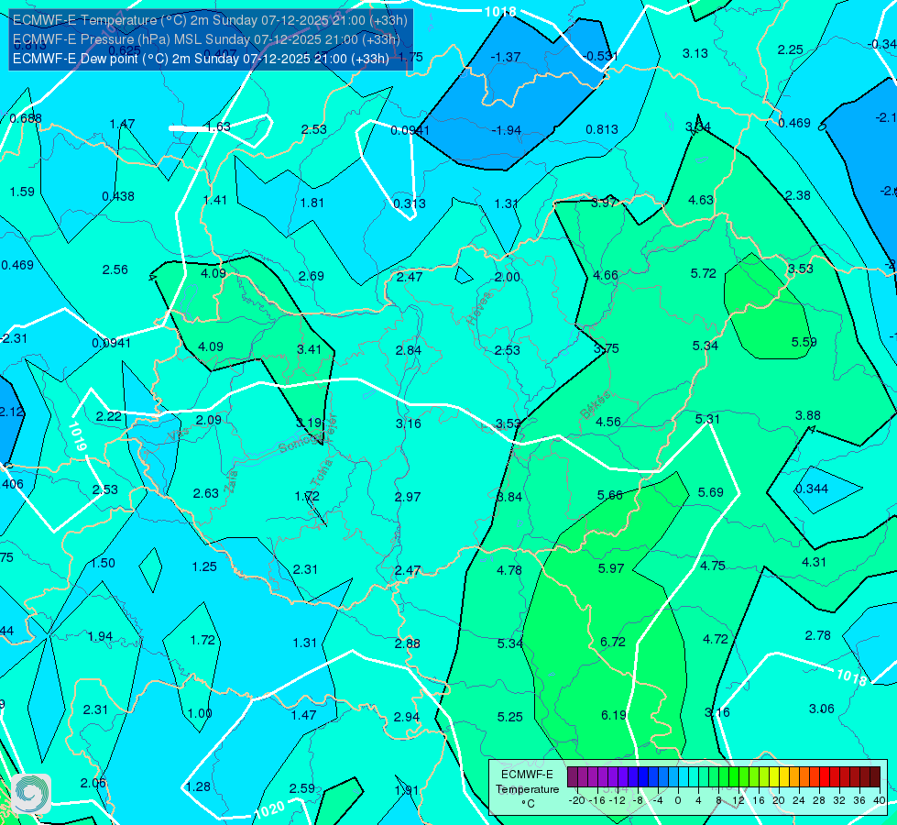
Task: Click the 1.28 temperature value
Action: click(198, 787)
